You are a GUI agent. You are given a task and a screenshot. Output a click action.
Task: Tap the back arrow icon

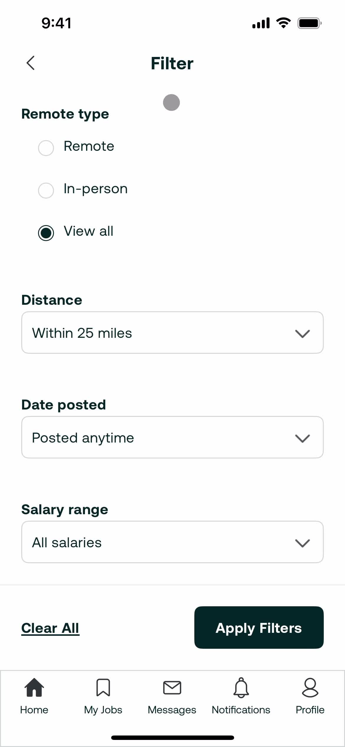[30, 63]
